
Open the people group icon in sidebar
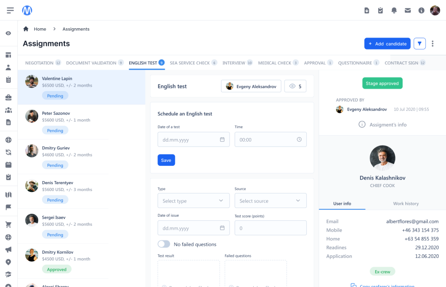(x=8, y=110)
